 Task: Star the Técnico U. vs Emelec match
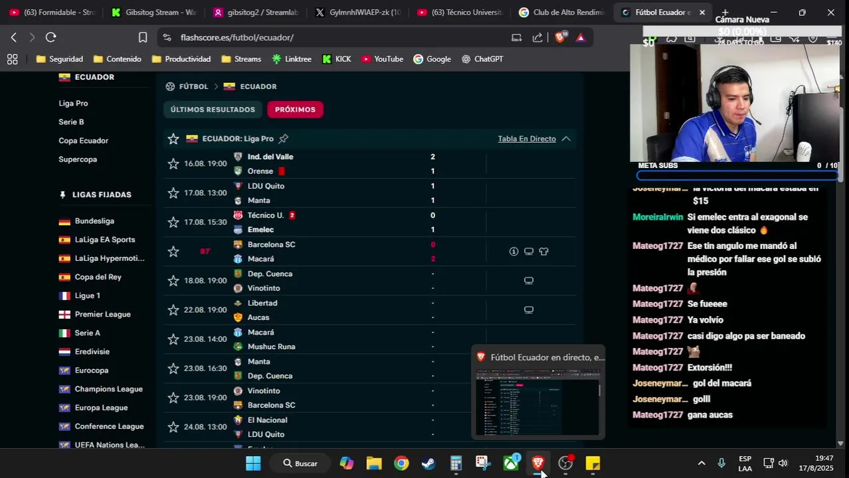coord(173,222)
